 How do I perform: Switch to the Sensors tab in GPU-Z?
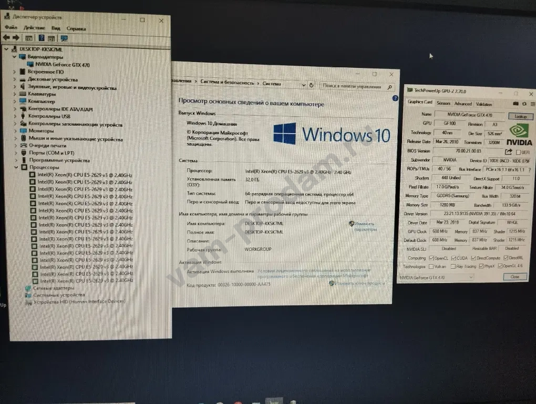pyautogui.click(x=444, y=103)
